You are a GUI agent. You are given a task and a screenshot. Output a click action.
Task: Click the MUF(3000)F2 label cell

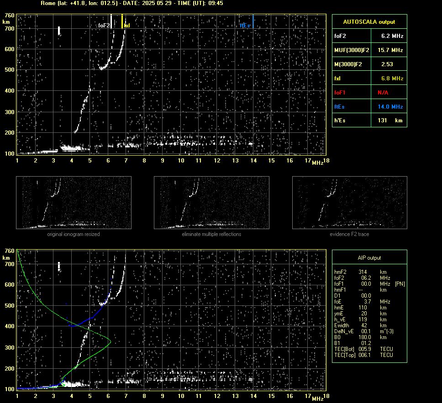(352, 50)
